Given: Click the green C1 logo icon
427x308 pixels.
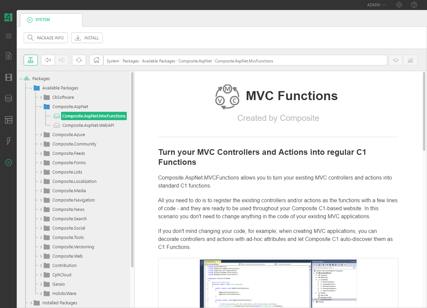Looking at the screenshot, I should [x=8, y=17].
